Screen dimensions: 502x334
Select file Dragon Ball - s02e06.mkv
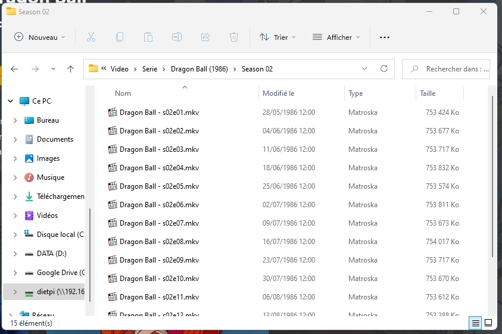(x=159, y=205)
